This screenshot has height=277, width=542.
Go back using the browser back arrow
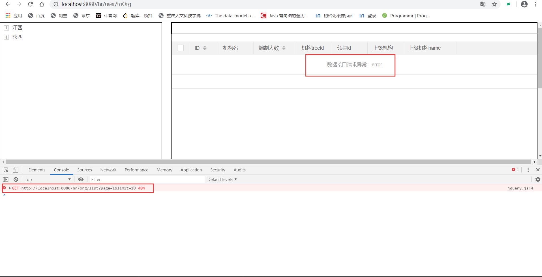coord(8,4)
